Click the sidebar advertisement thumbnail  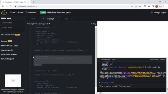pyautogui.click(x=13, y=81)
